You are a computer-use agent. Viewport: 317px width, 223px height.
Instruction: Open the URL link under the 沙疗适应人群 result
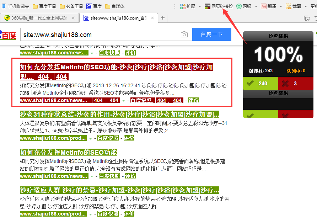[53, 214]
